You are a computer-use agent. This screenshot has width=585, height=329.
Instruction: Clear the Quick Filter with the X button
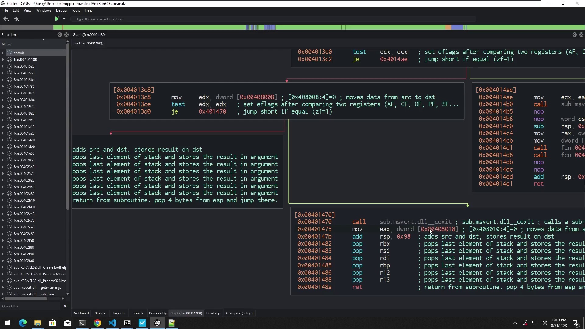(x=65, y=306)
